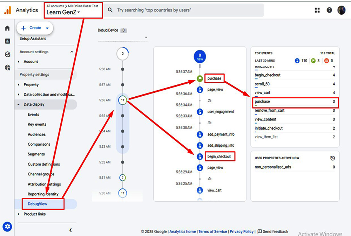
Task: Open Custom definitions settings
Action: tap(43, 164)
